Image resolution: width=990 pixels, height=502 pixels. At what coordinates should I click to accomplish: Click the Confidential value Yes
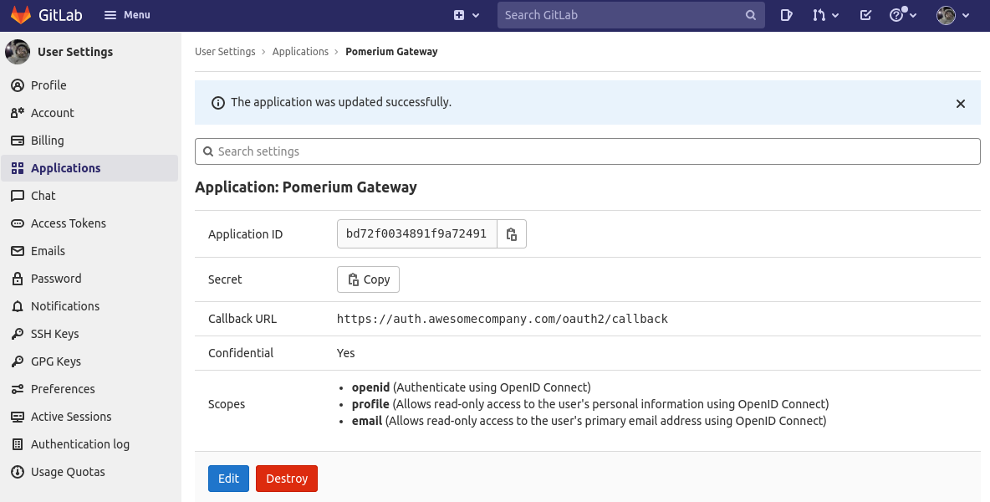345,353
